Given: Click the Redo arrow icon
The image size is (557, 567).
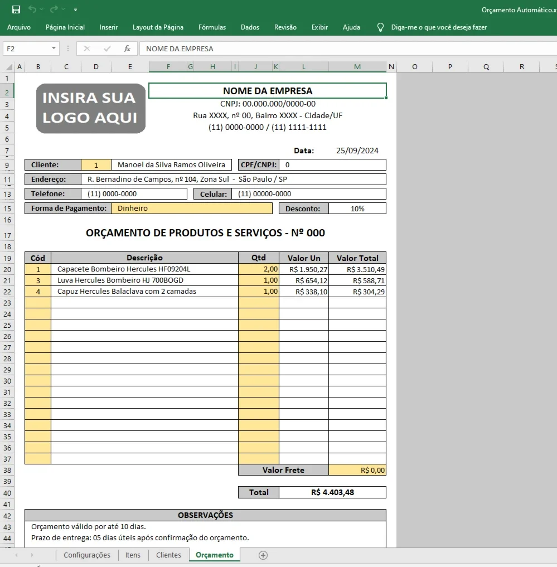Looking at the screenshot, I should (x=54, y=9).
